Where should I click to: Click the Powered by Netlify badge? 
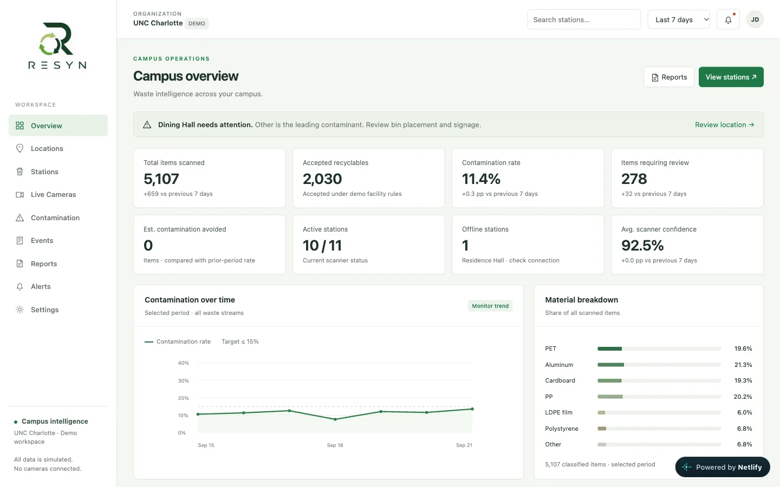pyautogui.click(x=723, y=467)
